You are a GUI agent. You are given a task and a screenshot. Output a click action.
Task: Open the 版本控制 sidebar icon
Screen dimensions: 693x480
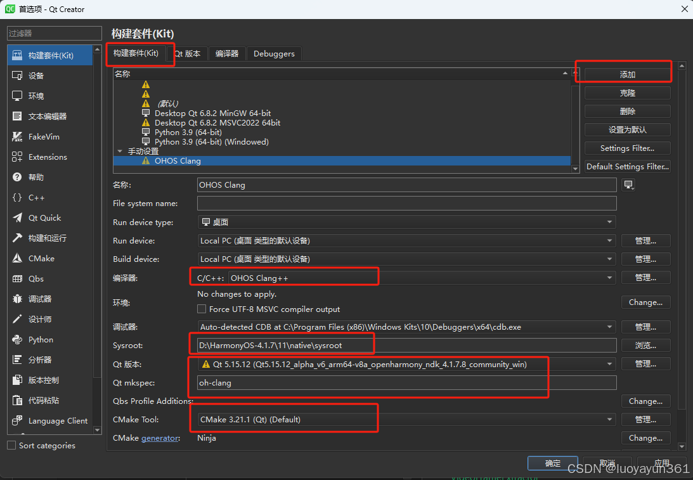pos(17,380)
